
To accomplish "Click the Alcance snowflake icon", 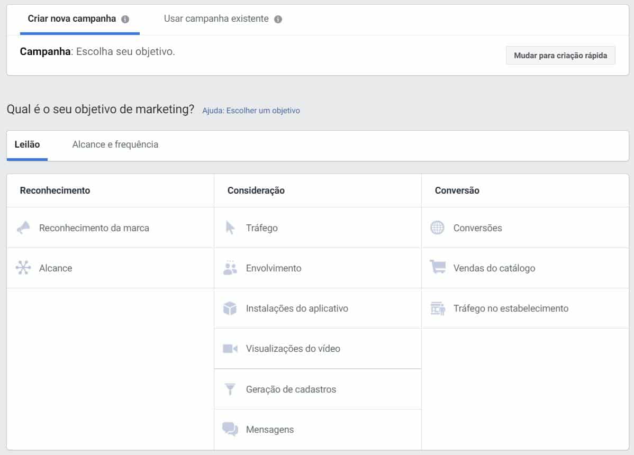I will 23,268.
